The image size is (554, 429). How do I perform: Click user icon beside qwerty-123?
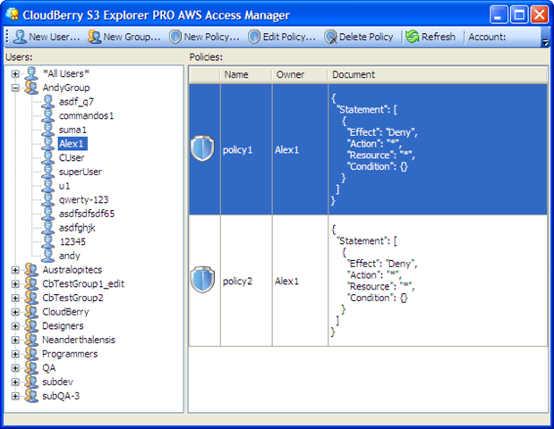47,199
